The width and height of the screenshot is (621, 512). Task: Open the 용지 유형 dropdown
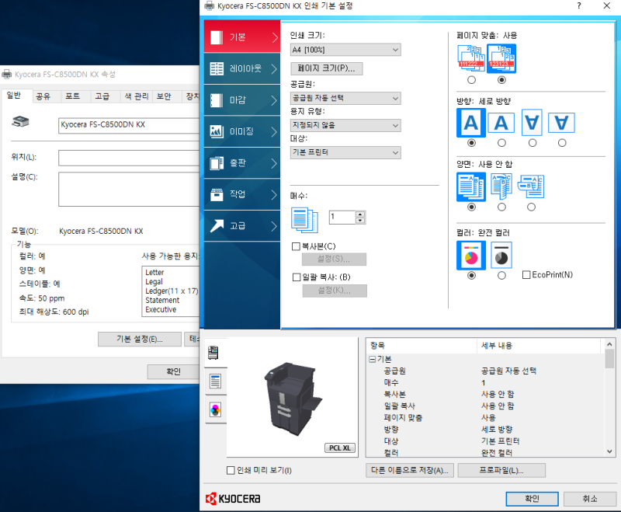(345, 126)
